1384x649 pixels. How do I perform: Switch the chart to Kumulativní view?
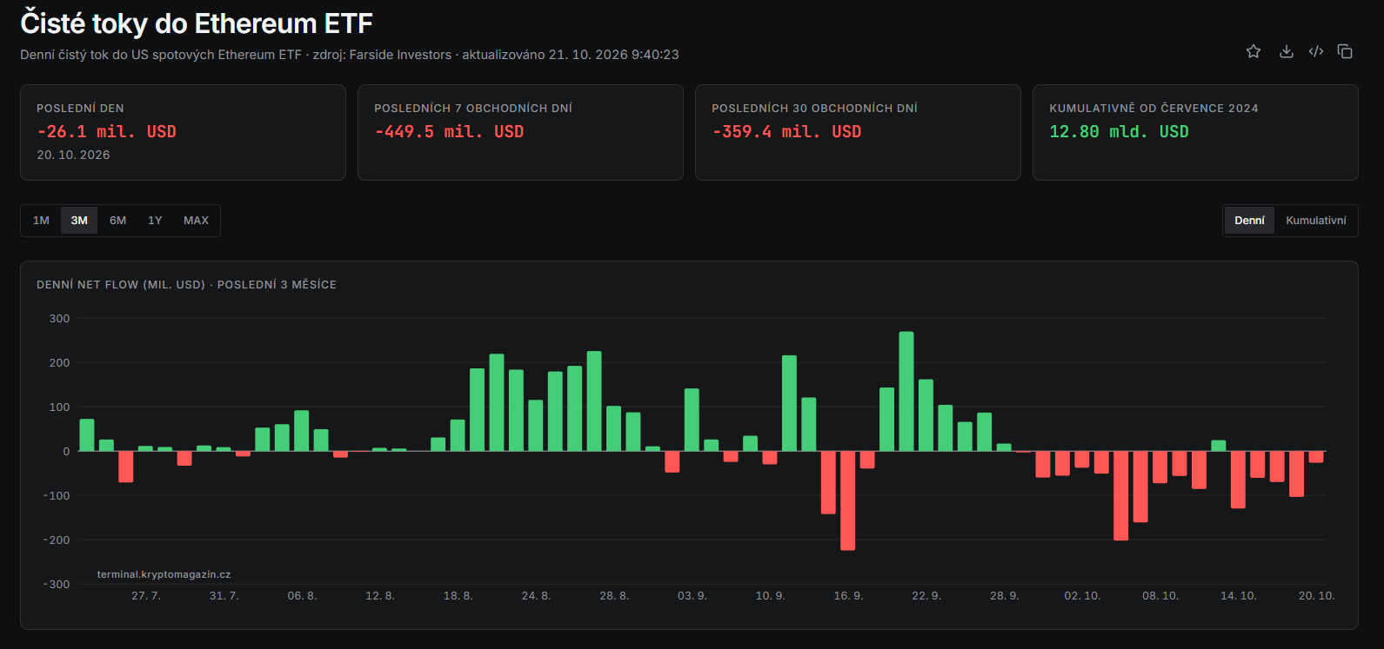(x=1316, y=221)
